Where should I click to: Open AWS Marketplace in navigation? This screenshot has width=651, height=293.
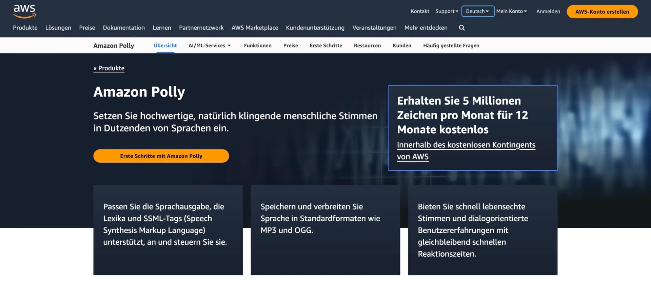(255, 28)
